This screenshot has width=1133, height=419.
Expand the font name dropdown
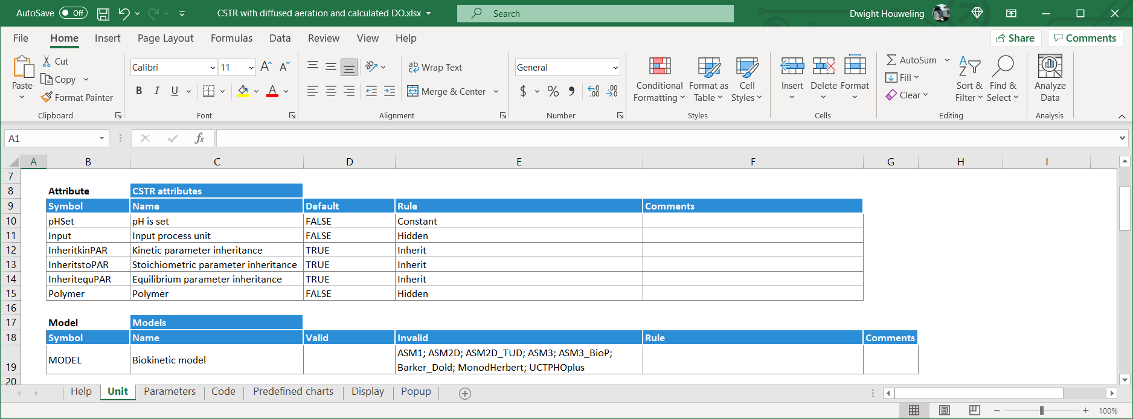click(213, 68)
